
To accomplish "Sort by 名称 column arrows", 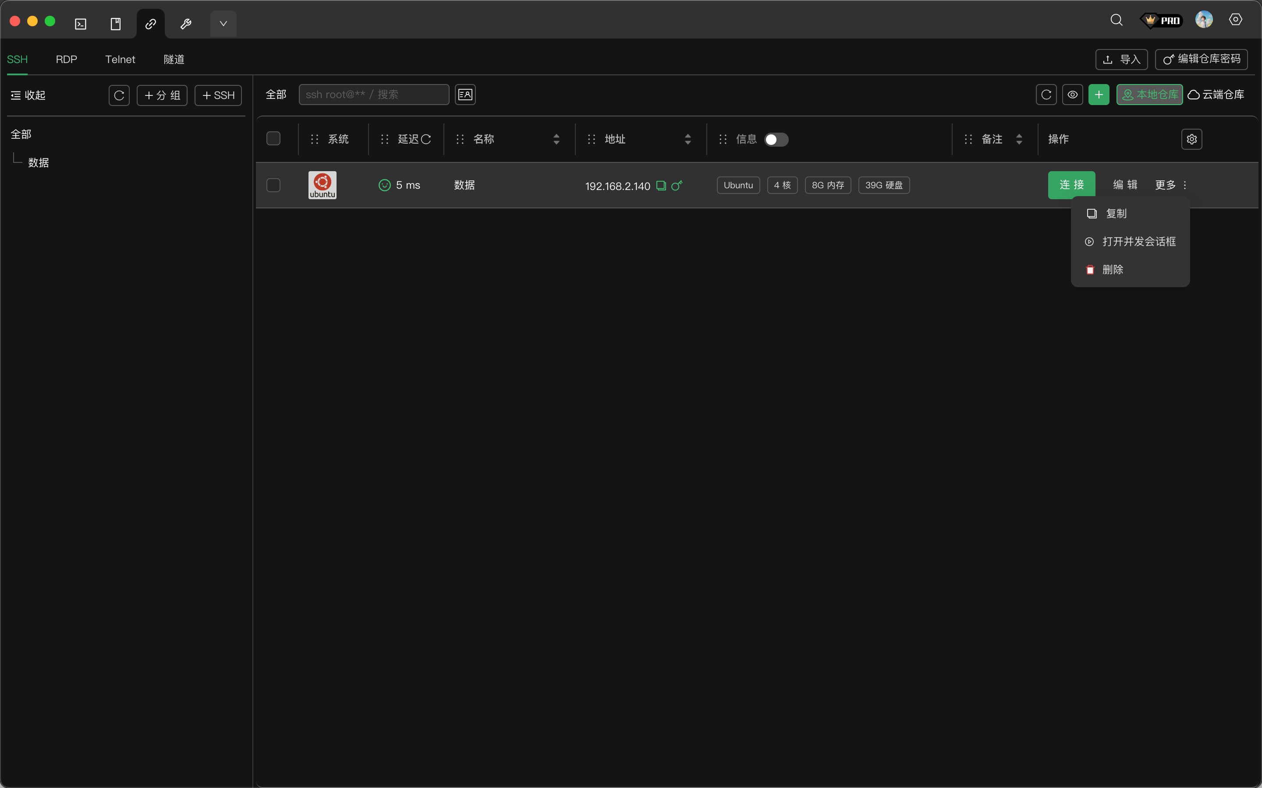I will pos(556,139).
